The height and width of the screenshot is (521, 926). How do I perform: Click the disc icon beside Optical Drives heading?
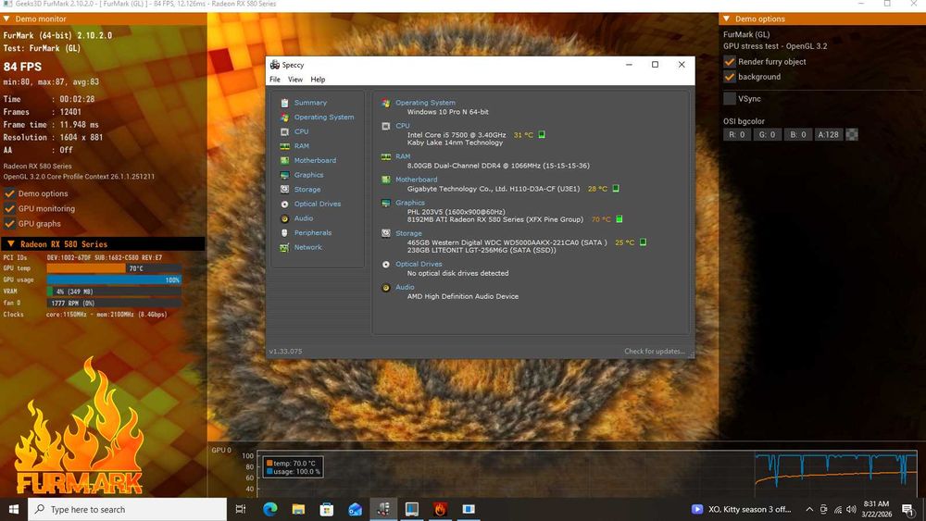(x=385, y=265)
